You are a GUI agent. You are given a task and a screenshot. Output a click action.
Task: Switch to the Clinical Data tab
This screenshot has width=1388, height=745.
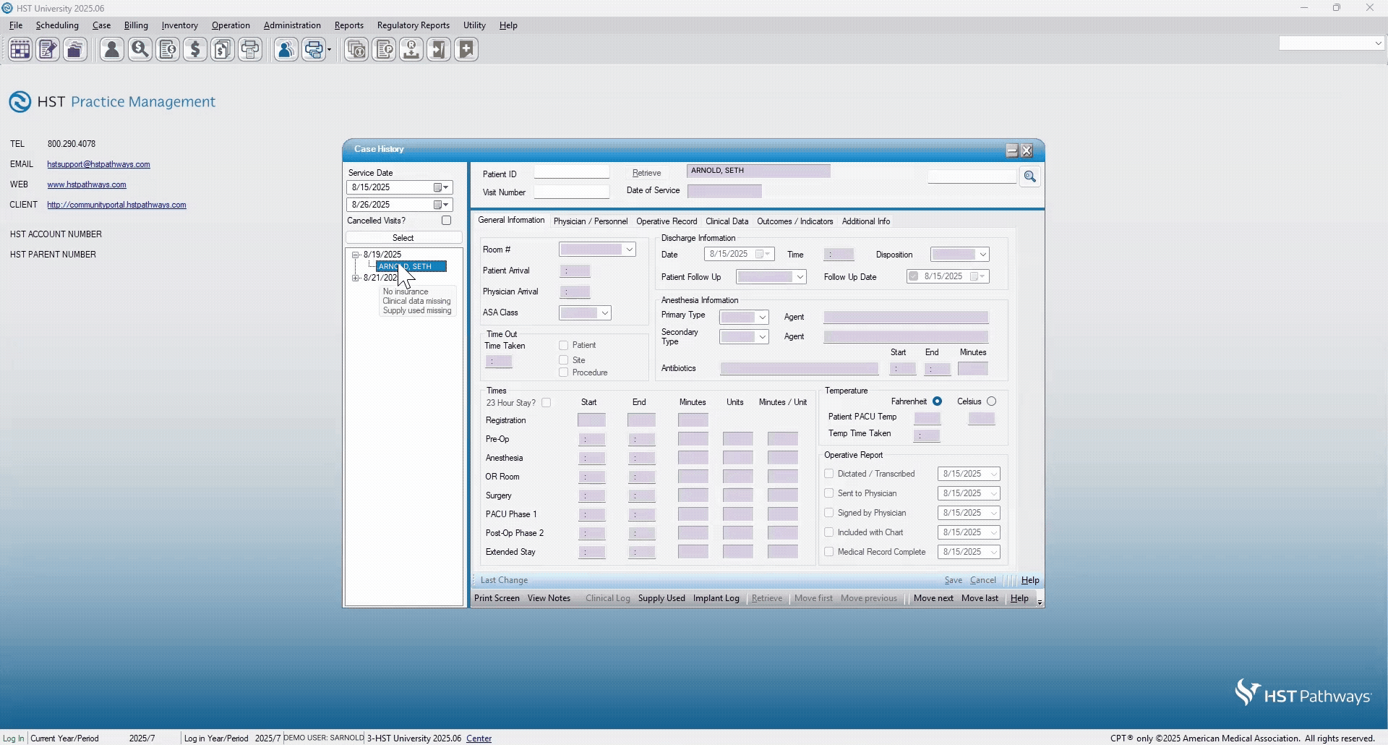click(x=727, y=221)
